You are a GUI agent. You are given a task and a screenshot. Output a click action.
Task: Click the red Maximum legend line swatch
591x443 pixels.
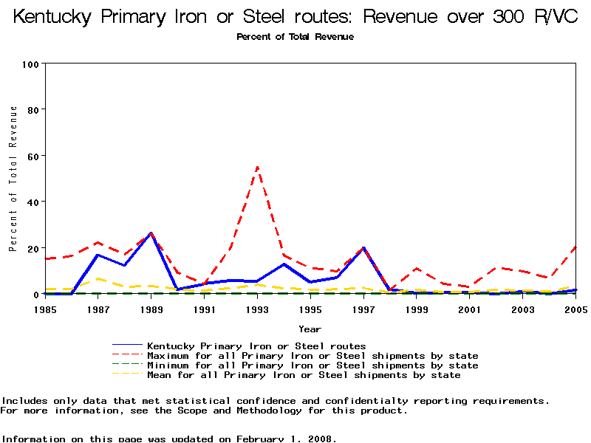[x=127, y=356]
